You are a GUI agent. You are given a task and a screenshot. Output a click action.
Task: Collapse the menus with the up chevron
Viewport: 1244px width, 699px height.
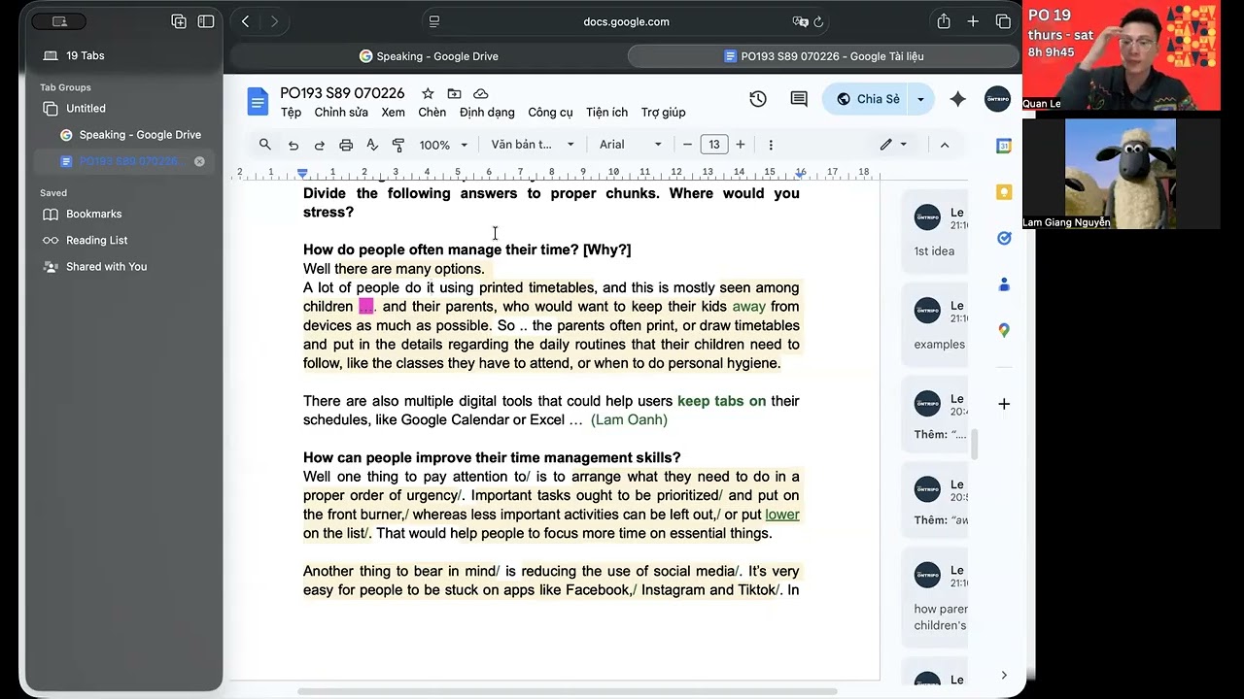[944, 145]
